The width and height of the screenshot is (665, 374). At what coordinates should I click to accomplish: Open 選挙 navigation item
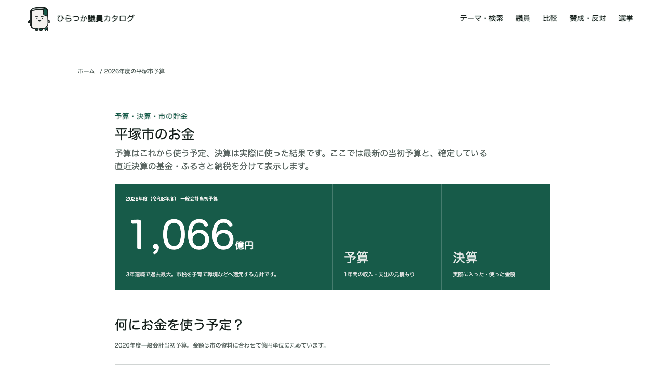click(626, 18)
